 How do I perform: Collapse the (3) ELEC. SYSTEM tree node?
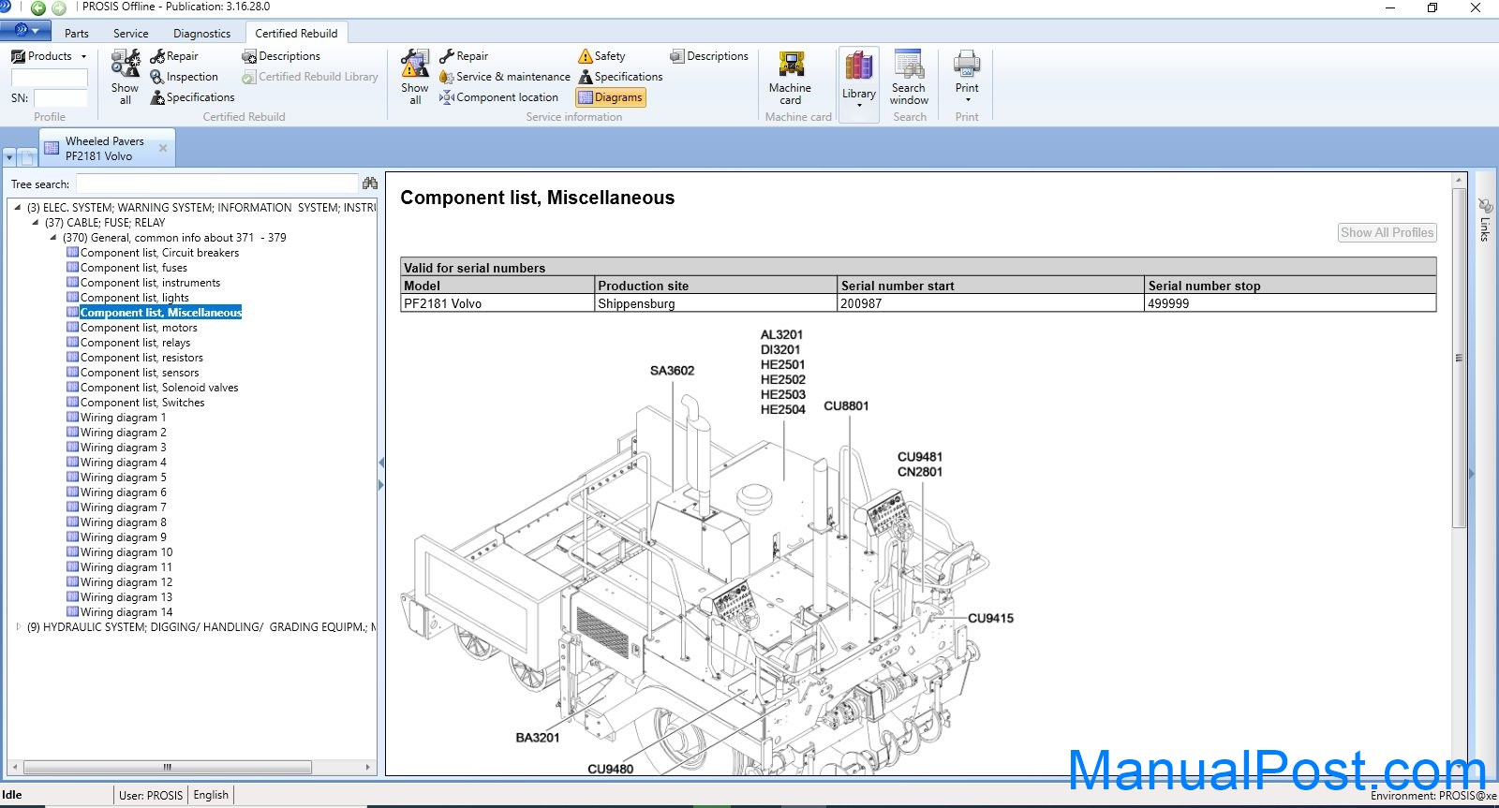(18, 208)
